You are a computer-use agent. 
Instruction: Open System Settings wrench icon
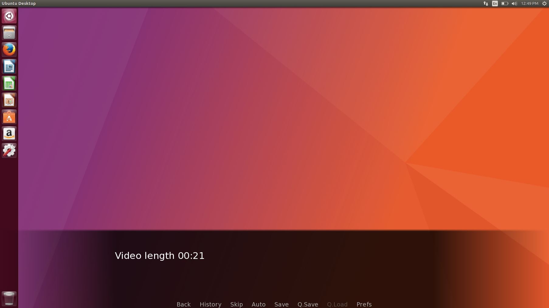pyautogui.click(x=9, y=150)
